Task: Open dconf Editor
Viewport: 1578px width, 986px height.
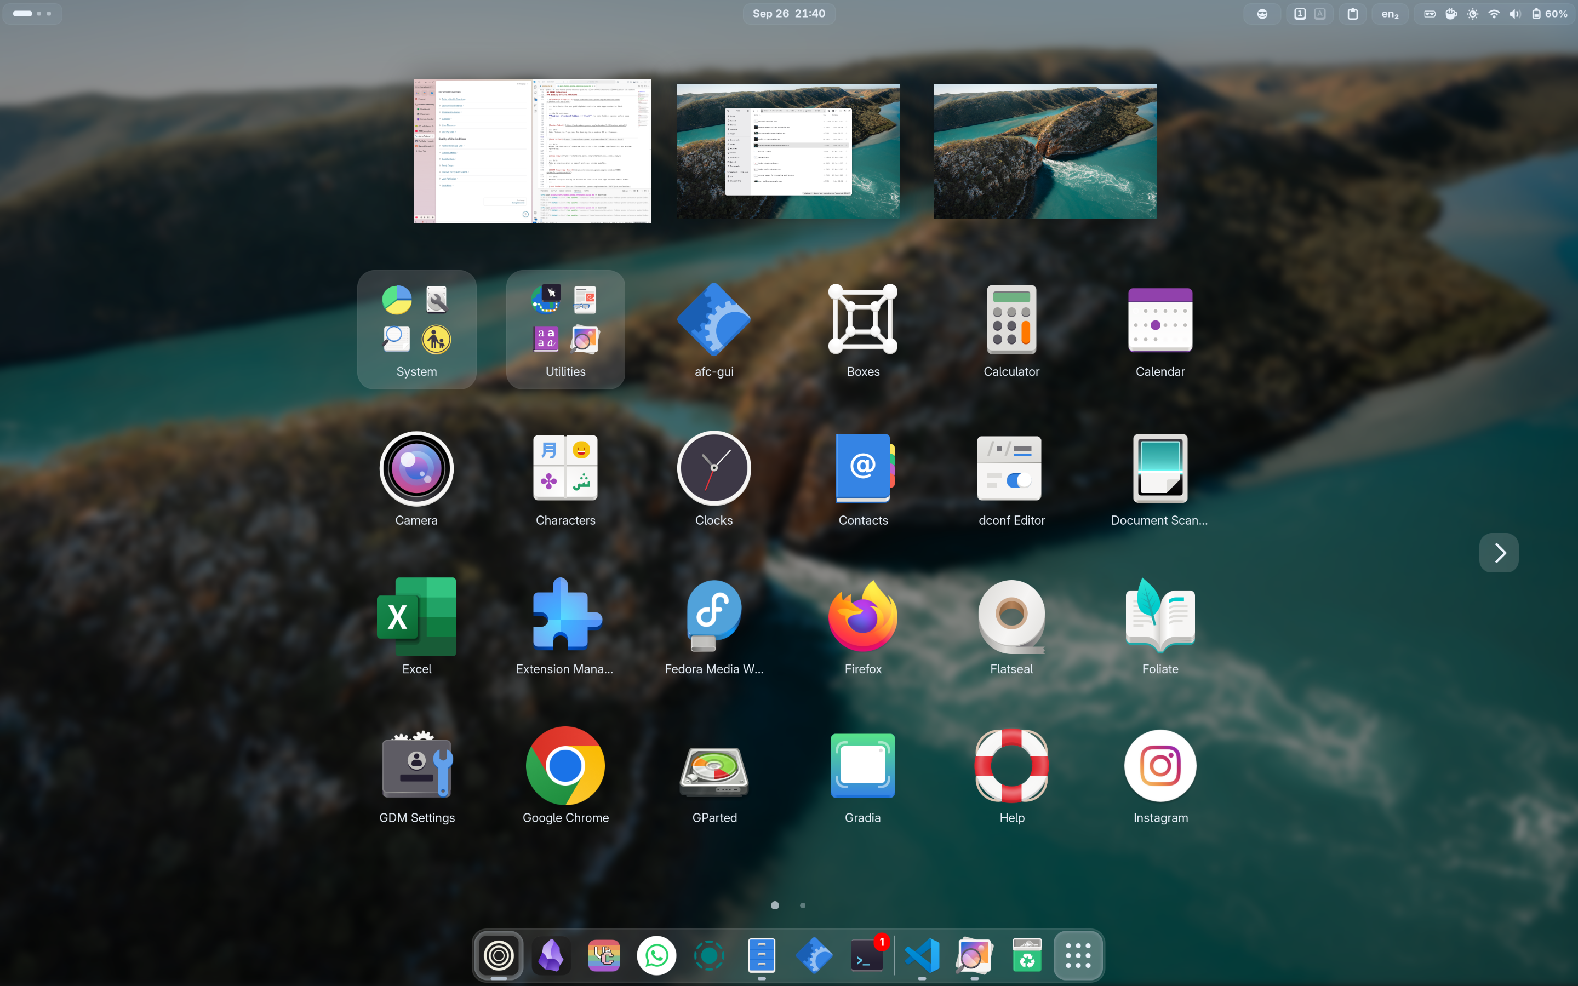Action: click(x=1011, y=468)
